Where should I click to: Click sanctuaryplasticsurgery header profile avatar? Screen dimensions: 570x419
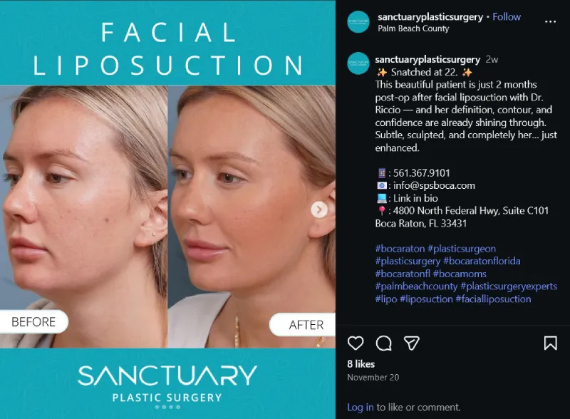click(358, 22)
